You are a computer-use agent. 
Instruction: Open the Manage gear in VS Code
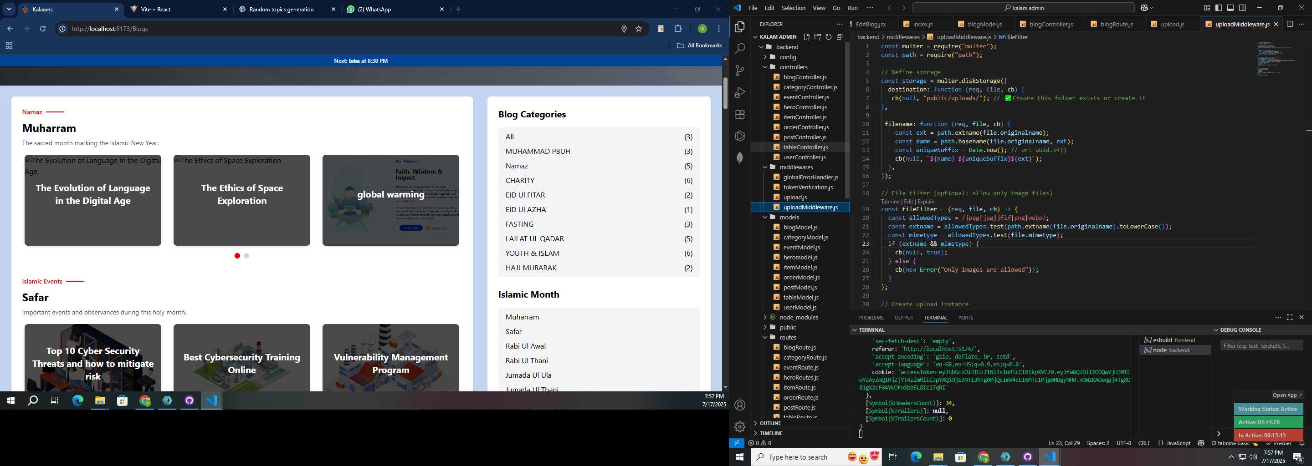[x=740, y=427]
